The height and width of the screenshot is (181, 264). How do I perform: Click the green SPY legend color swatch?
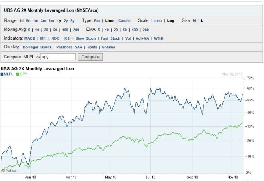tap(18, 74)
